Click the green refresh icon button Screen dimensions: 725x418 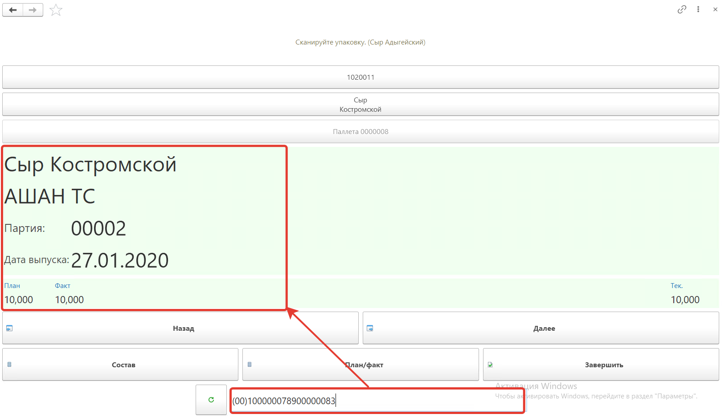coord(211,400)
